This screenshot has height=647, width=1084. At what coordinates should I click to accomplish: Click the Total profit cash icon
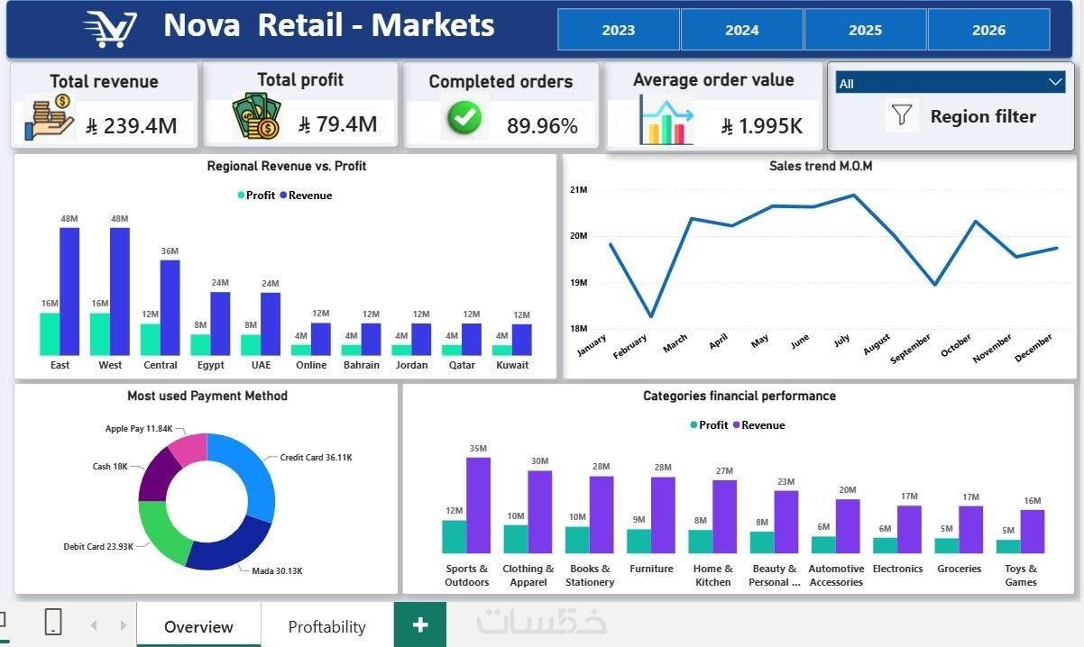coord(256,117)
